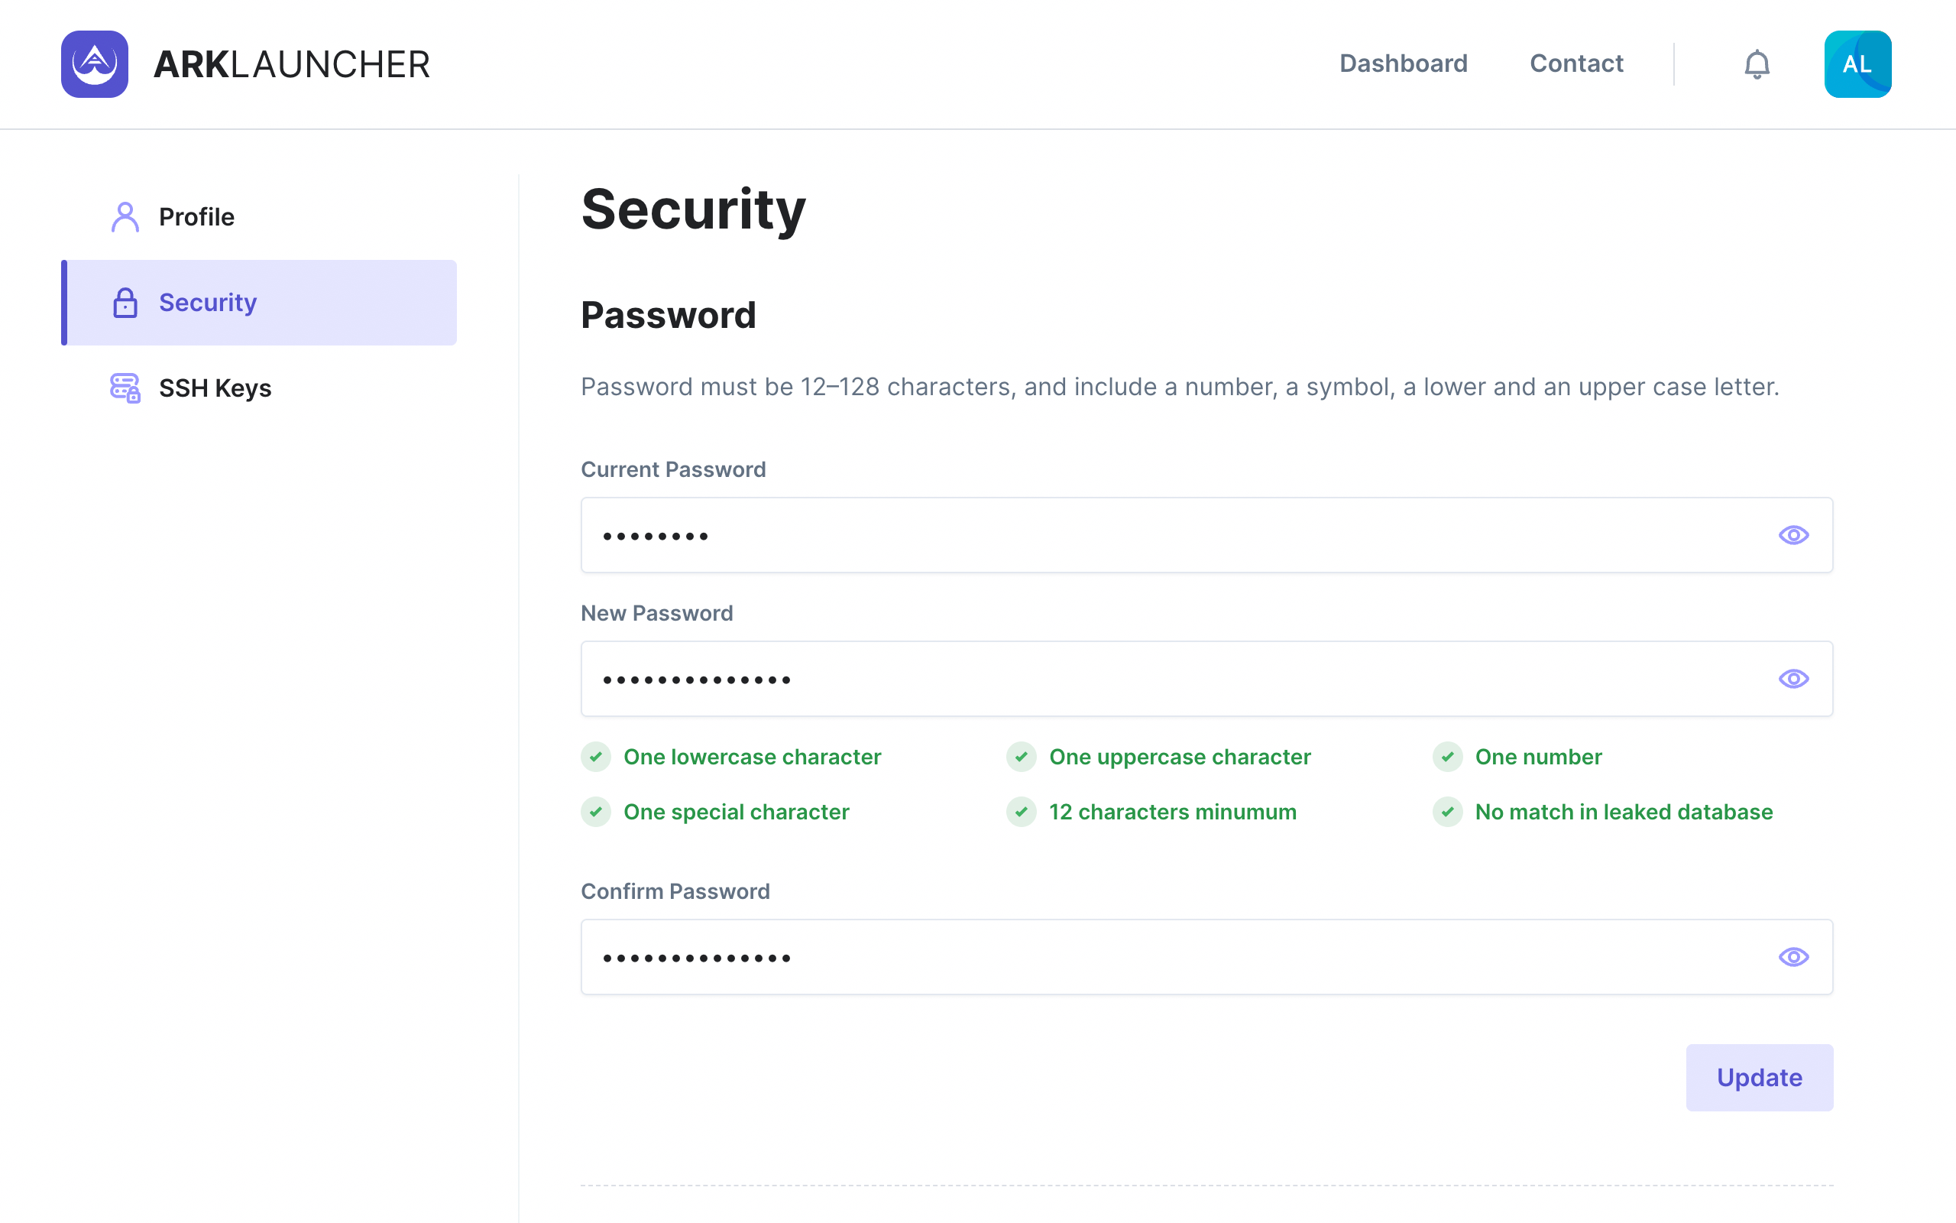Click the SSH Keys server icon

point(125,388)
